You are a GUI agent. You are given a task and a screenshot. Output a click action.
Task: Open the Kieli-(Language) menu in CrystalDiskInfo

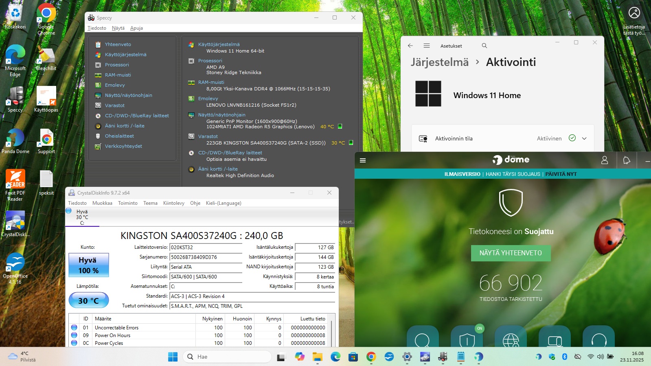coord(224,203)
